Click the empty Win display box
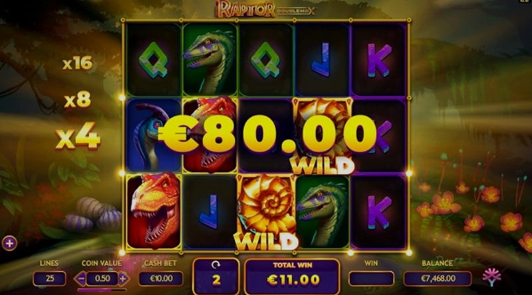The width and height of the screenshot is (532, 295). 371,279
